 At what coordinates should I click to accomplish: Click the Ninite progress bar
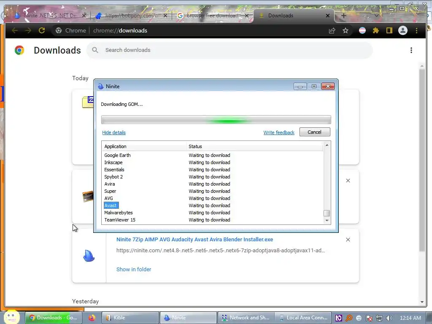tap(216, 120)
